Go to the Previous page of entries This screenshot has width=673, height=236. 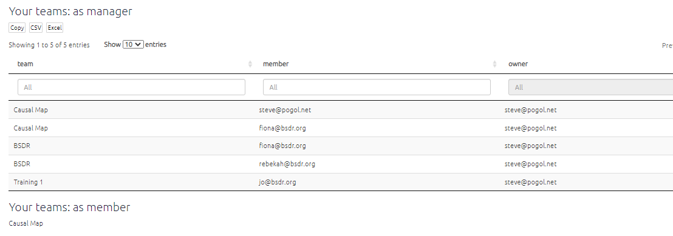668,46
